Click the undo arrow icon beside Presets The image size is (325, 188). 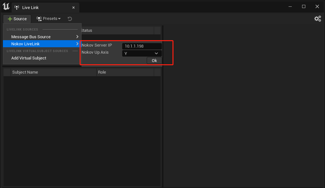(70, 19)
